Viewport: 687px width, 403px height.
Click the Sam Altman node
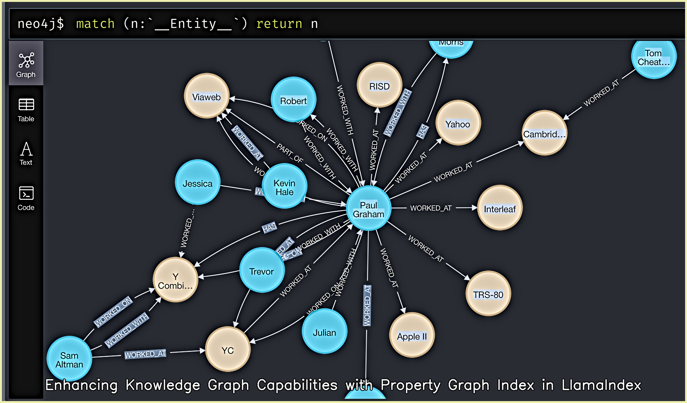69,359
